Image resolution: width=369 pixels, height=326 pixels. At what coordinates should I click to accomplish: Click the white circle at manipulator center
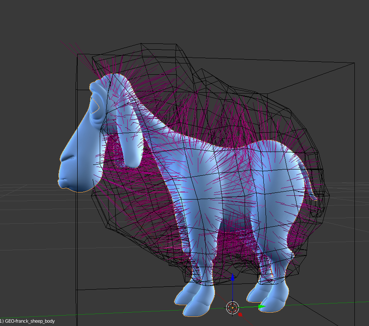233,308
